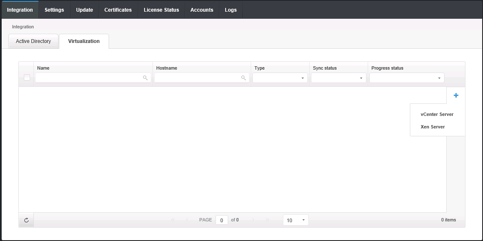
Task: Click the refresh icon in table footer
Action: pyautogui.click(x=26, y=220)
